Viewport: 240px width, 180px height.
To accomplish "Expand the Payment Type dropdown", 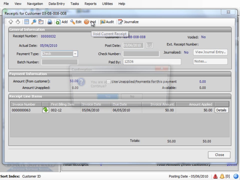I will tap(75, 54).
